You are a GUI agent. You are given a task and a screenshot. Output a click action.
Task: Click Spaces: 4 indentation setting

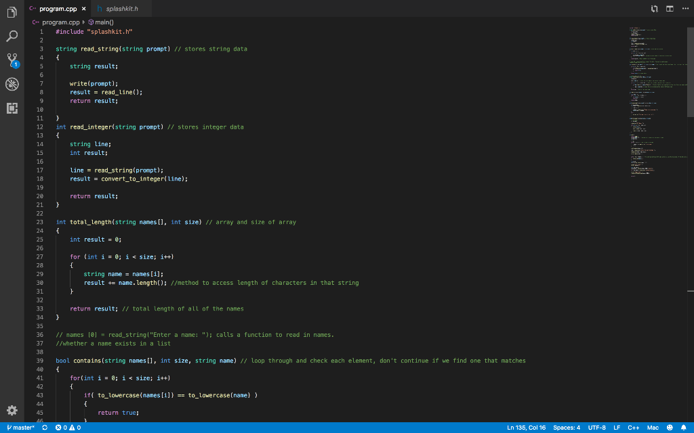pyautogui.click(x=567, y=428)
